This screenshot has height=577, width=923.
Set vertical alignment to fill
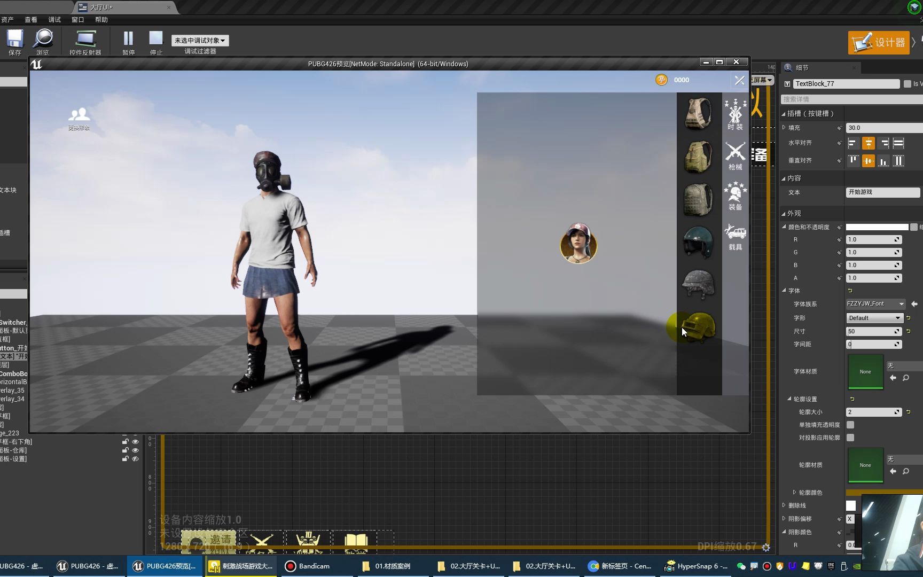pyautogui.click(x=898, y=160)
